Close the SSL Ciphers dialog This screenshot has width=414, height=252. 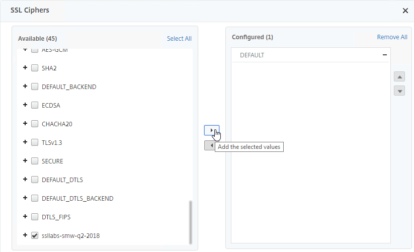coord(405,11)
